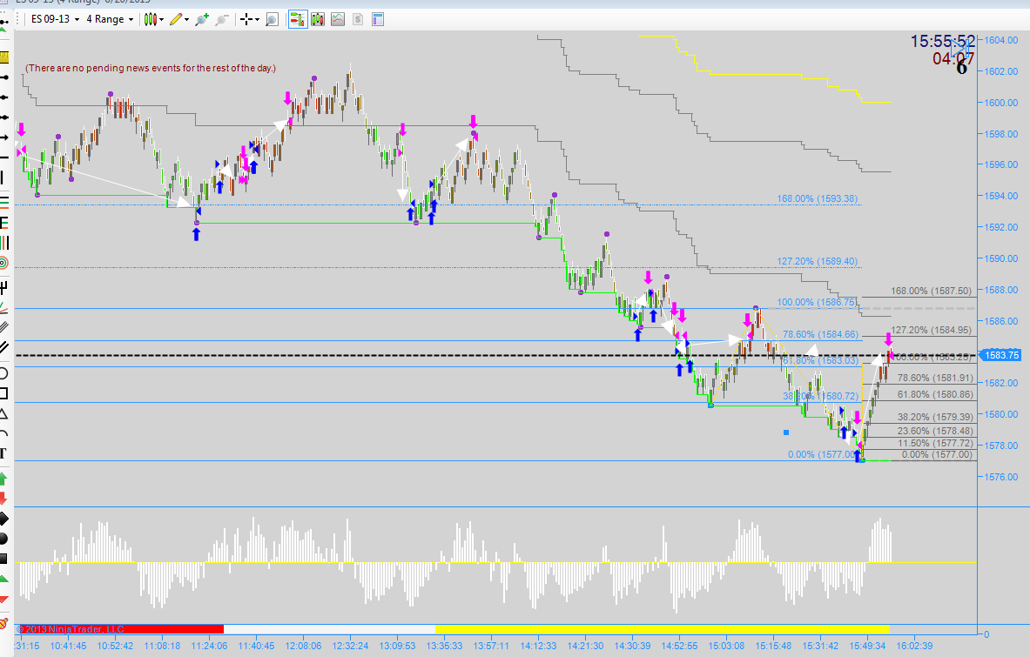Click the yellow session bar segment
The image size is (1030, 657).
662,629
